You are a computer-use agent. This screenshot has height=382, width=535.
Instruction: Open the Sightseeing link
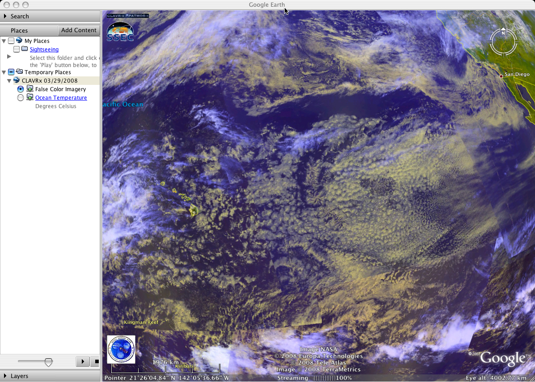(x=44, y=50)
